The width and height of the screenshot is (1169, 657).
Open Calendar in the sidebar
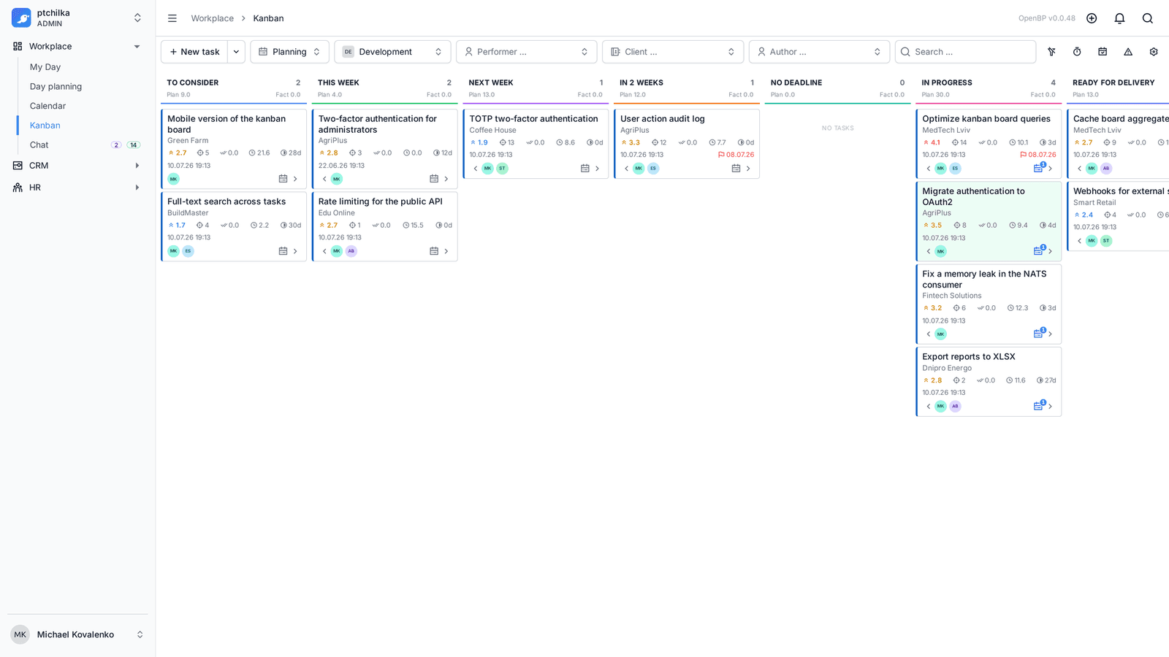point(47,106)
